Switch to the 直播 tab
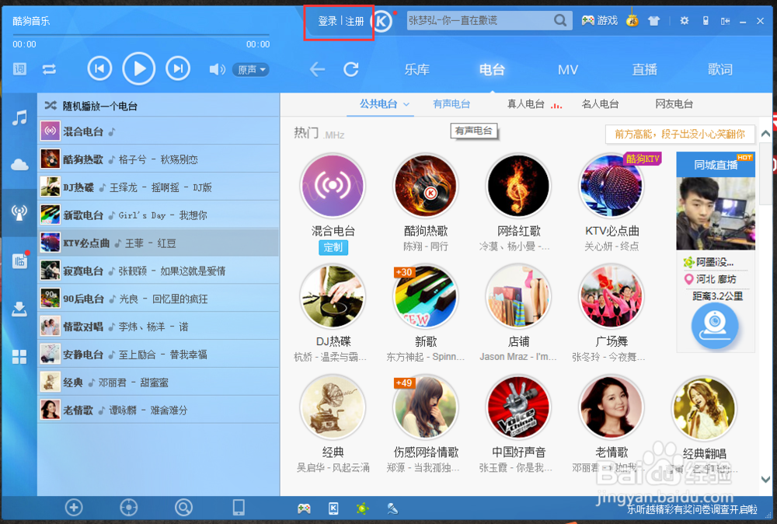 pyautogui.click(x=645, y=69)
